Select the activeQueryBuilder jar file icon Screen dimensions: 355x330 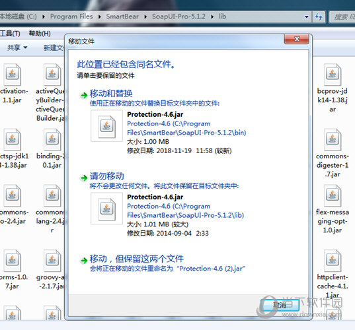click(52, 75)
